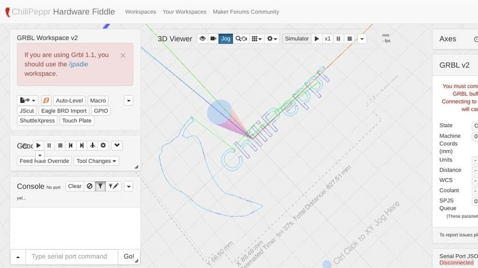The width and height of the screenshot is (478, 268).
Task: Play the Gcode file
Action: [x=38, y=146]
